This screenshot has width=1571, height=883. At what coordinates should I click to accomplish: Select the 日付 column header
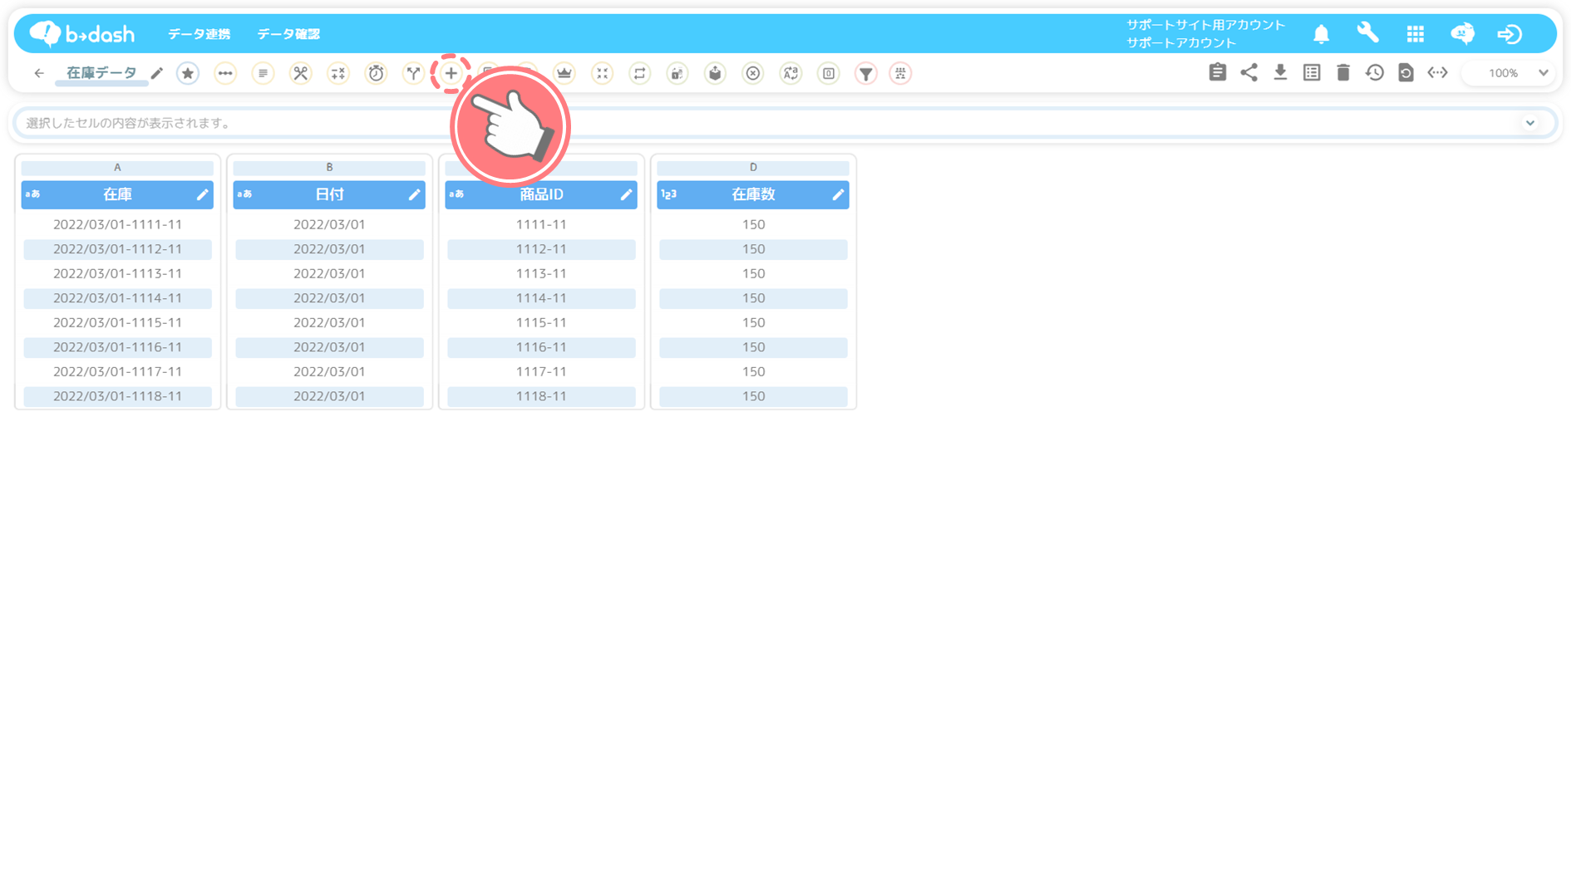[329, 194]
